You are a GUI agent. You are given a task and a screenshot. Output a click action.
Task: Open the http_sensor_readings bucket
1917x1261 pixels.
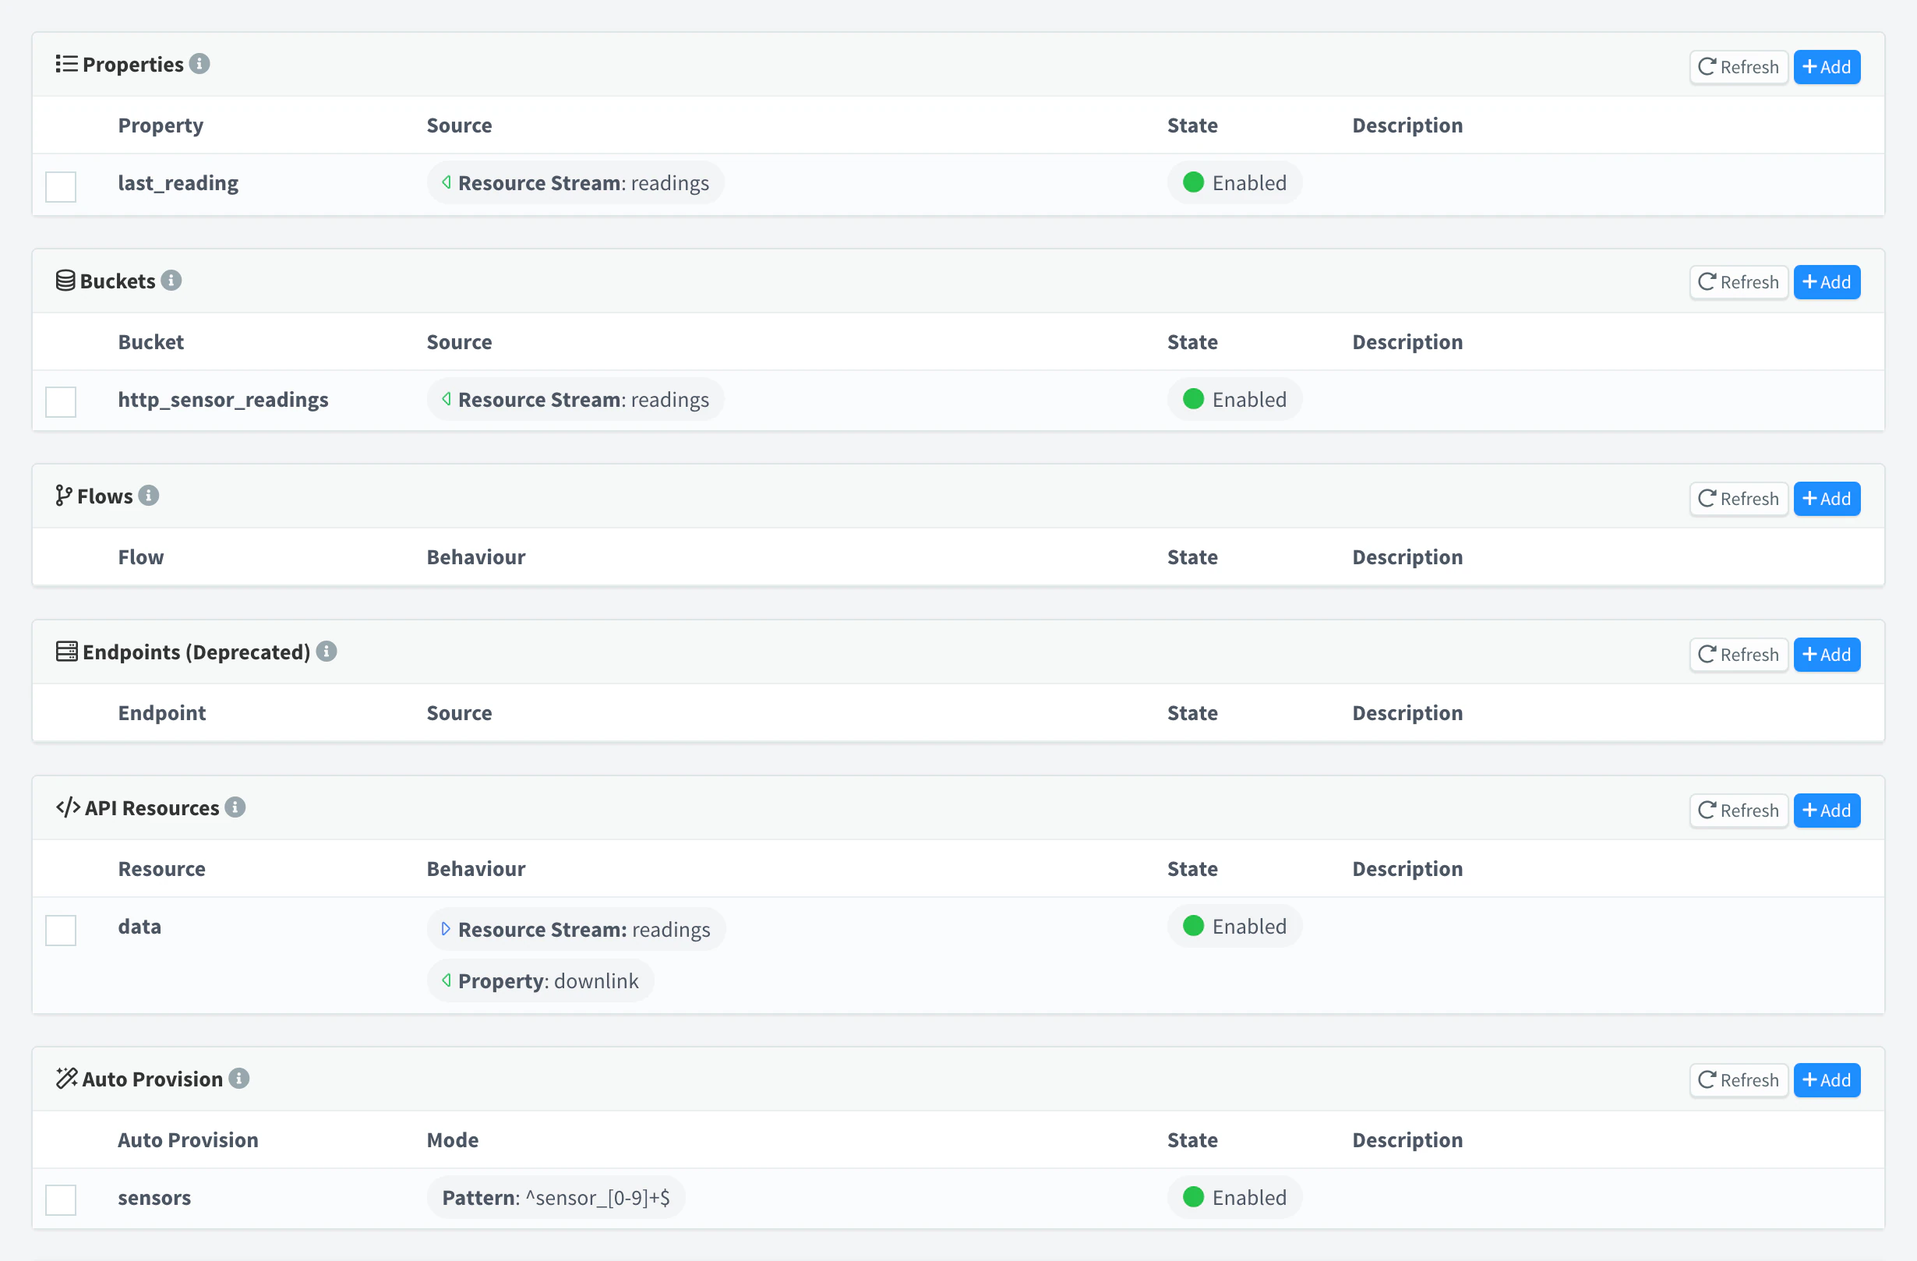[223, 400]
